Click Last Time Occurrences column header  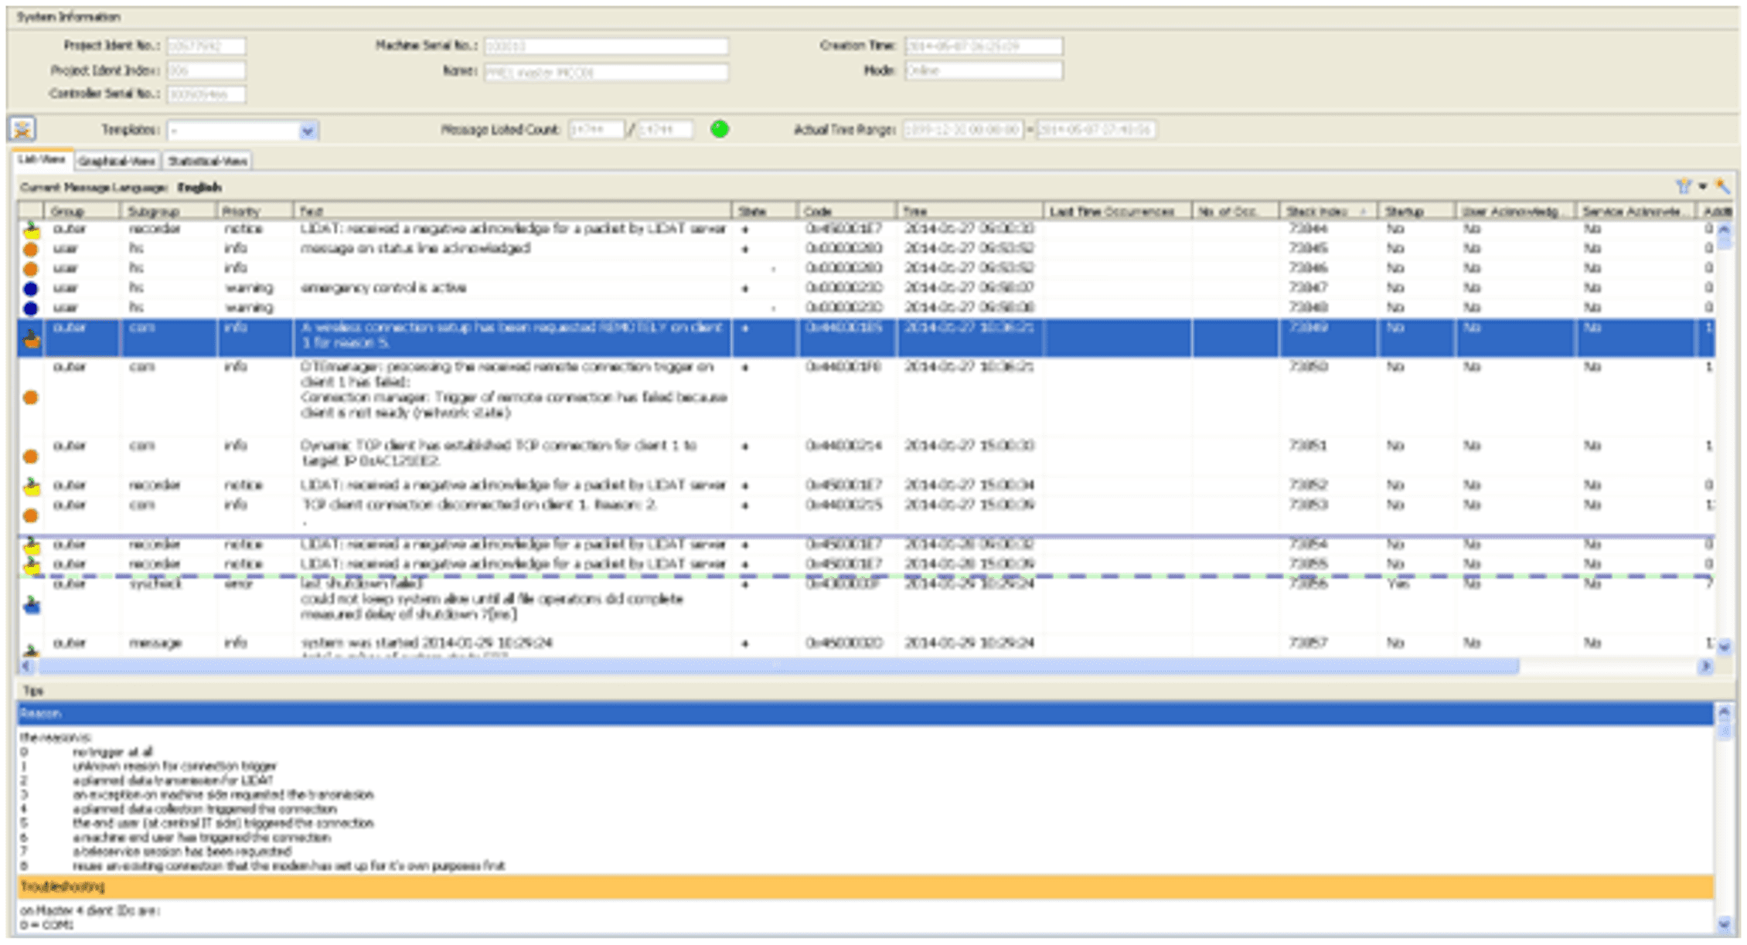[x=1118, y=211]
